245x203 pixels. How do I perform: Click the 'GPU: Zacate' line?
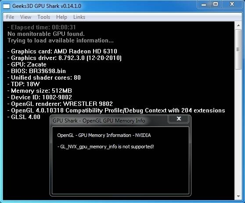27,64
